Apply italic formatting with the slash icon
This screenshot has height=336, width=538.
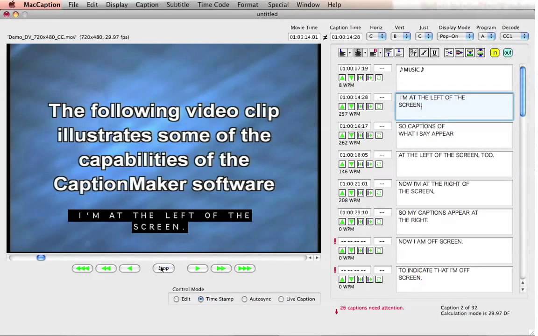pos(424,52)
